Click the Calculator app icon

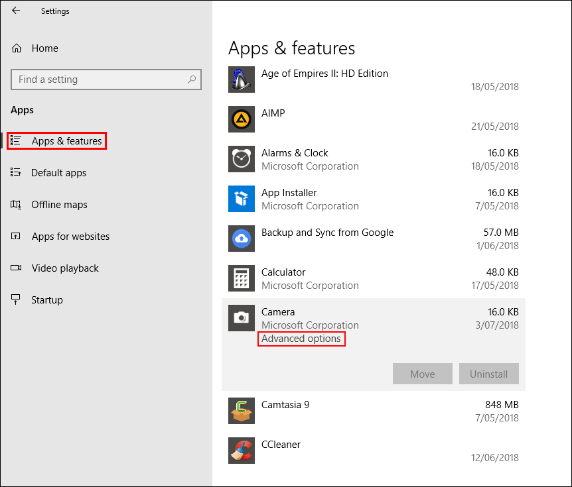click(242, 278)
